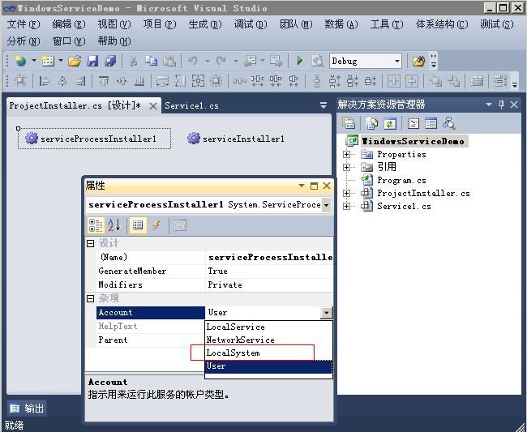
Task: Open the 输出 output panel button
Action: click(x=27, y=408)
